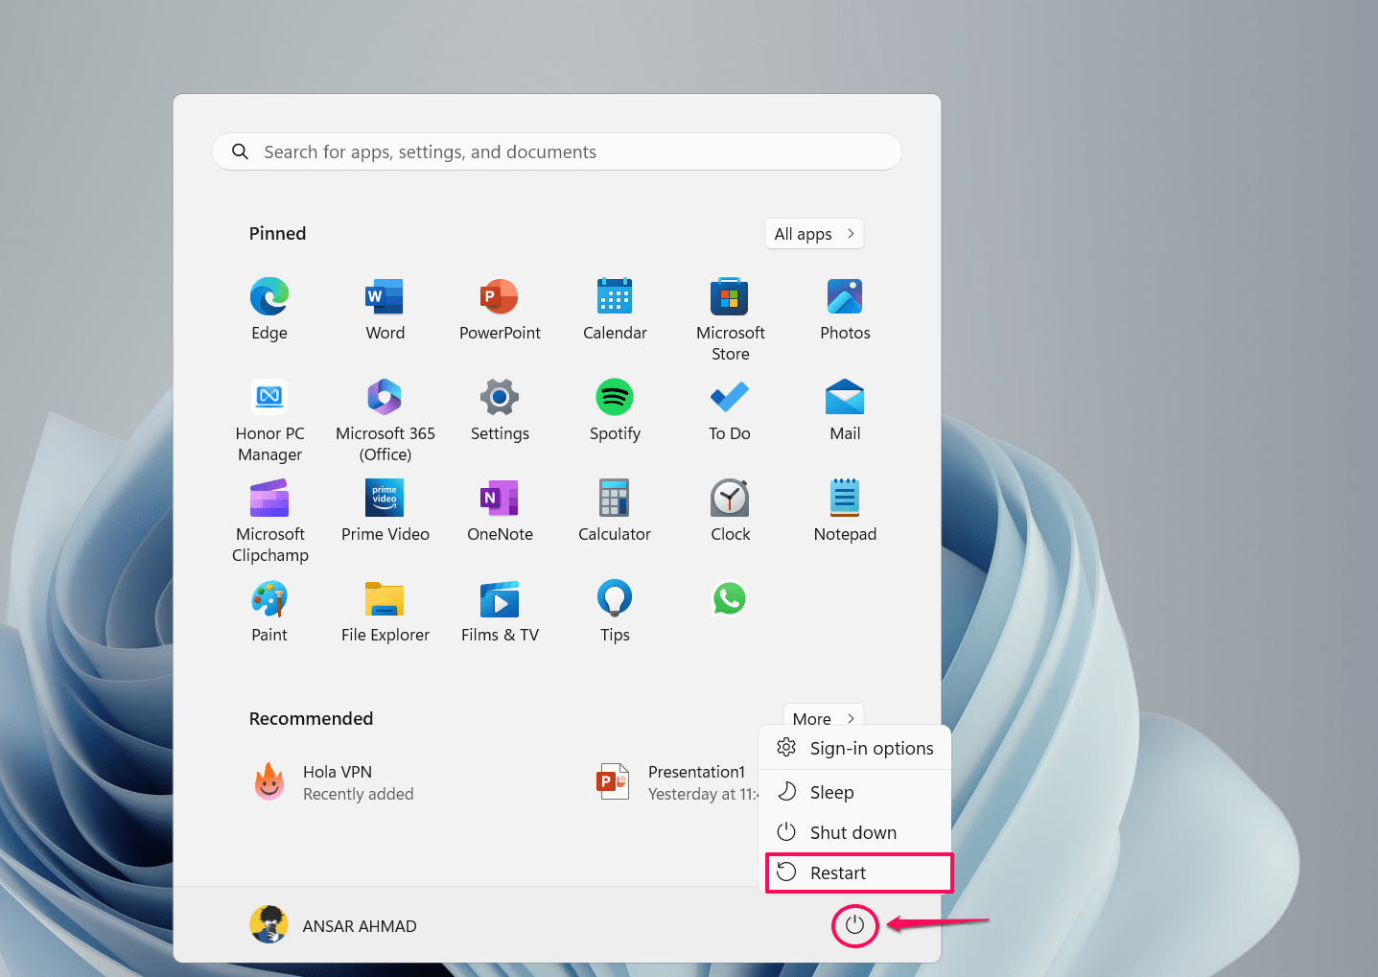Launch Microsoft Store

pos(730,318)
